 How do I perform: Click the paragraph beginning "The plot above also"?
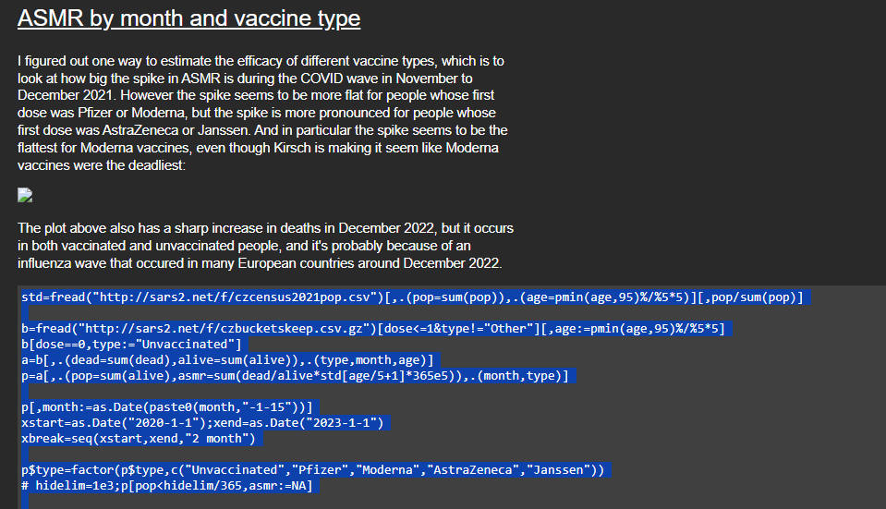click(265, 245)
